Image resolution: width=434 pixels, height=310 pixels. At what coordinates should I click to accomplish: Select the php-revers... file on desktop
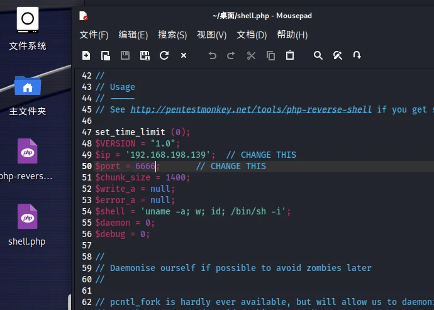pos(27,160)
